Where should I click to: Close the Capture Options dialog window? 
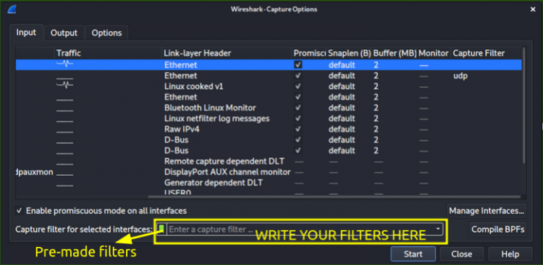(533, 9)
